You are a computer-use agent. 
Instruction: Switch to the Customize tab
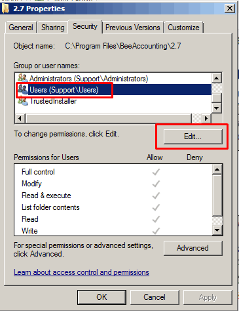pyautogui.click(x=183, y=28)
